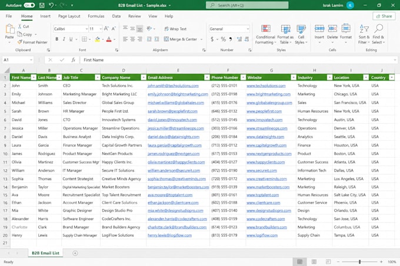Click the Comma Style icon
The width and height of the screenshot is (400, 266).
click(231, 39)
